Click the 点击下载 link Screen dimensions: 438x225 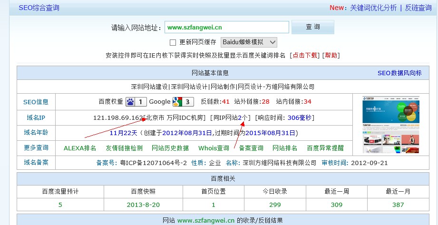point(305,56)
